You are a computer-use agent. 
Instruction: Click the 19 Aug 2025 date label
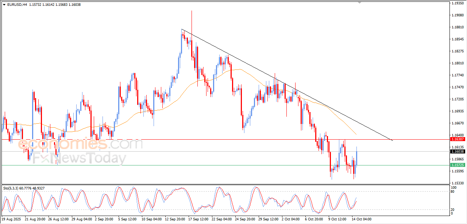12,219
